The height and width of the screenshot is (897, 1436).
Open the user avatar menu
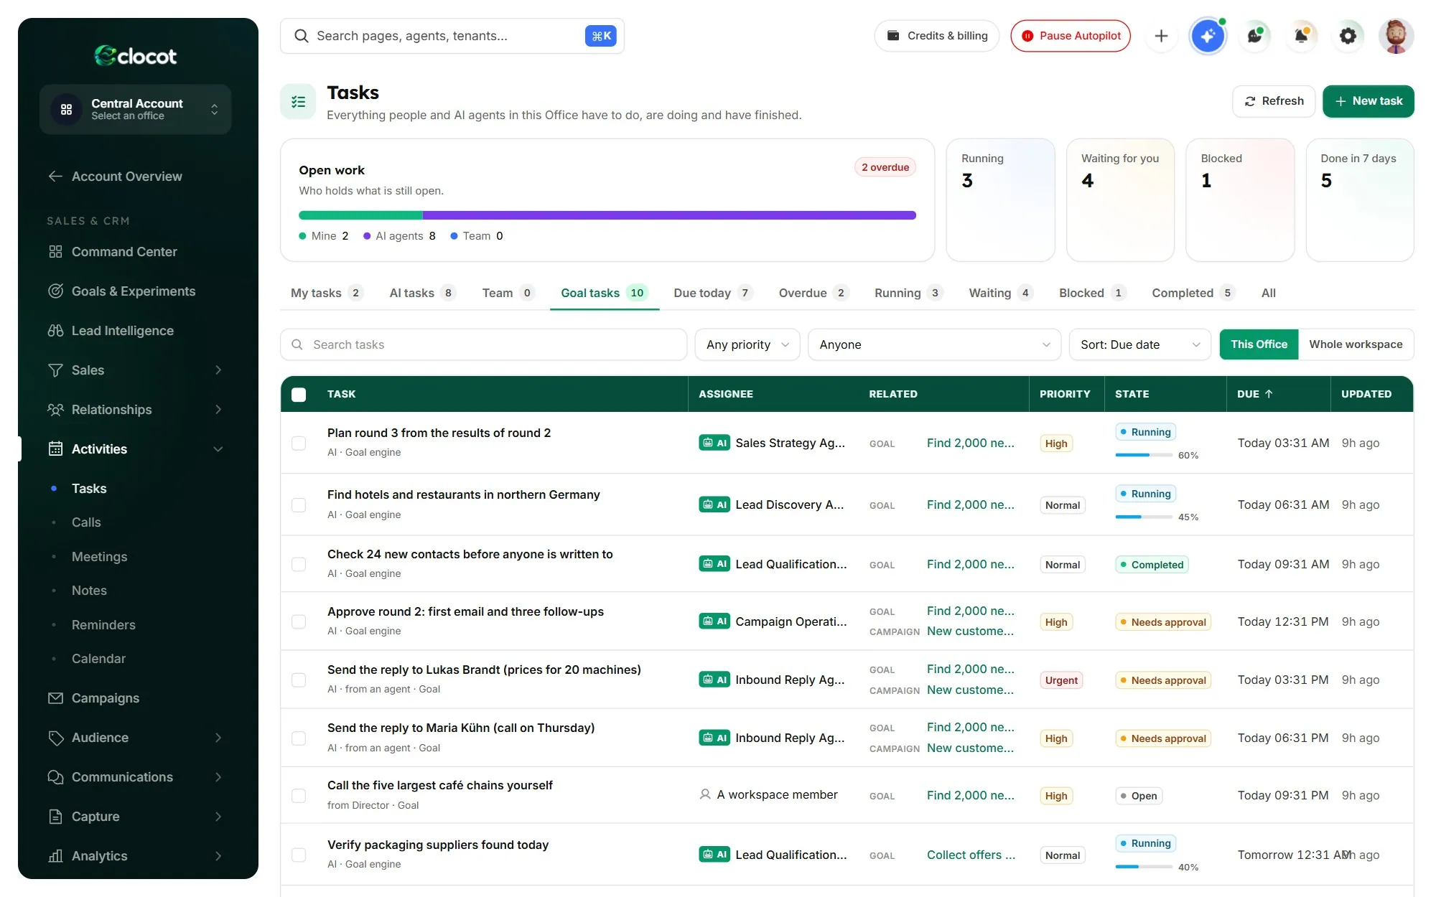[x=1396, y=36]
